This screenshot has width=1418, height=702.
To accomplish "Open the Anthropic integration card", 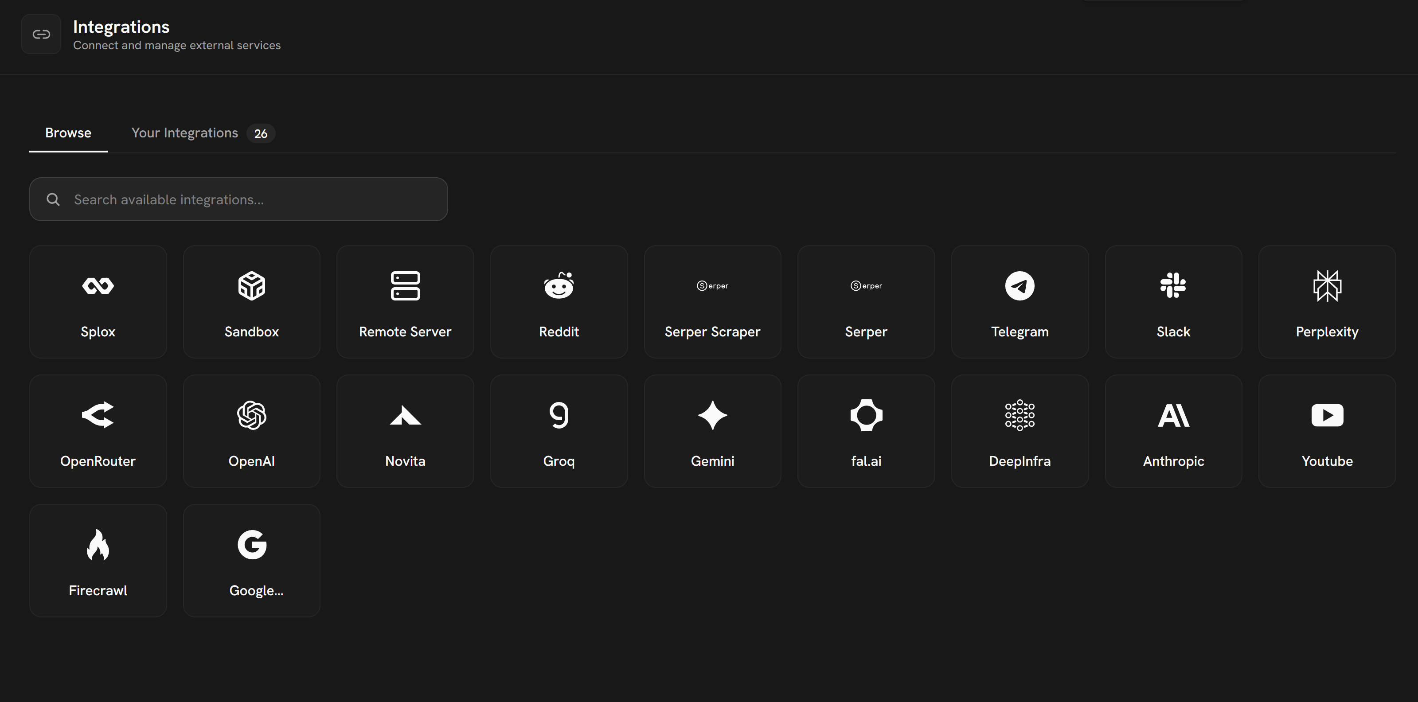I will 1173,431.
